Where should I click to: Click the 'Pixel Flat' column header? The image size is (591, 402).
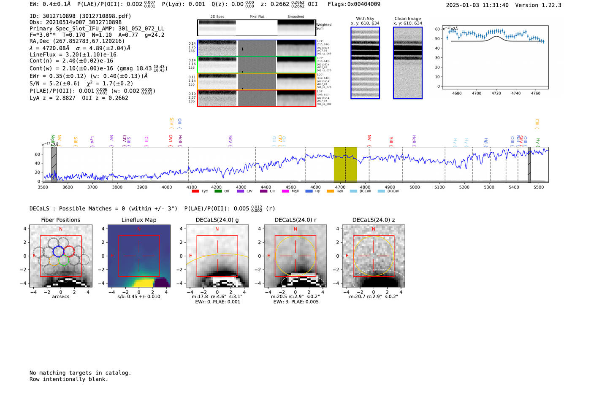pos(257,17)
